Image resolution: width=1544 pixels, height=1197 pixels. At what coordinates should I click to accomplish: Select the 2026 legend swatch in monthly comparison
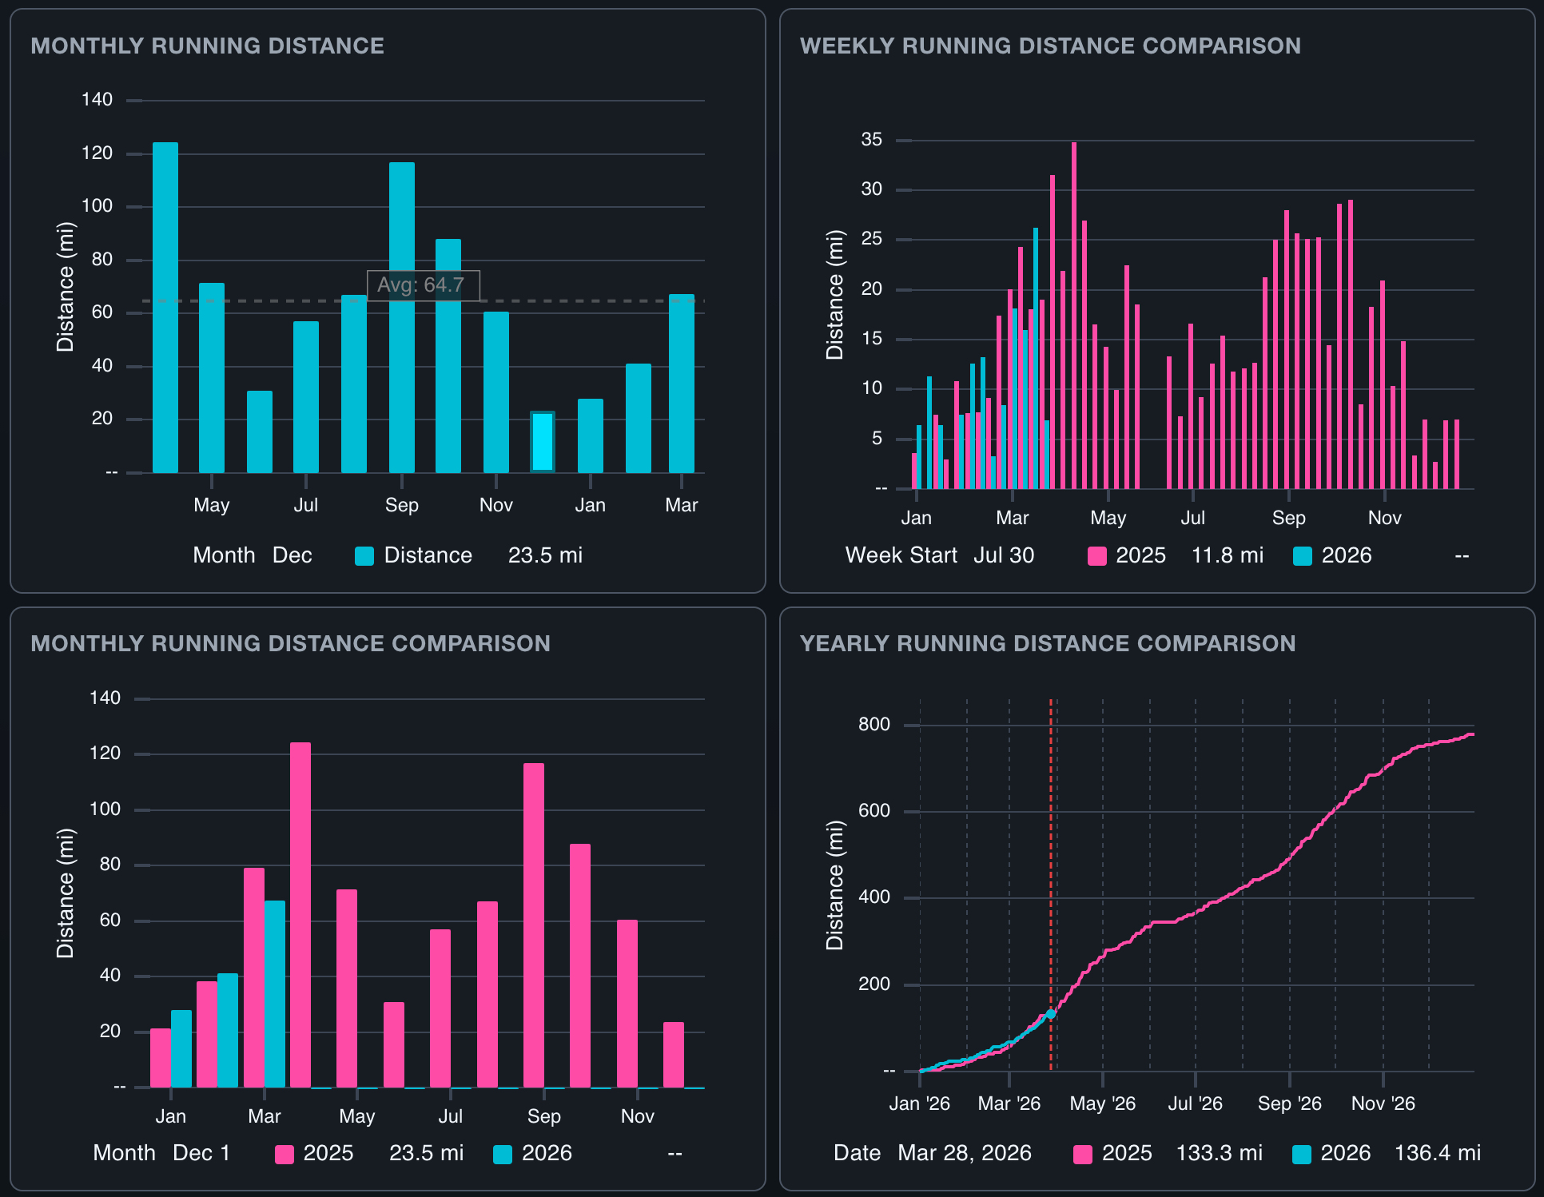click(503, 1153)
